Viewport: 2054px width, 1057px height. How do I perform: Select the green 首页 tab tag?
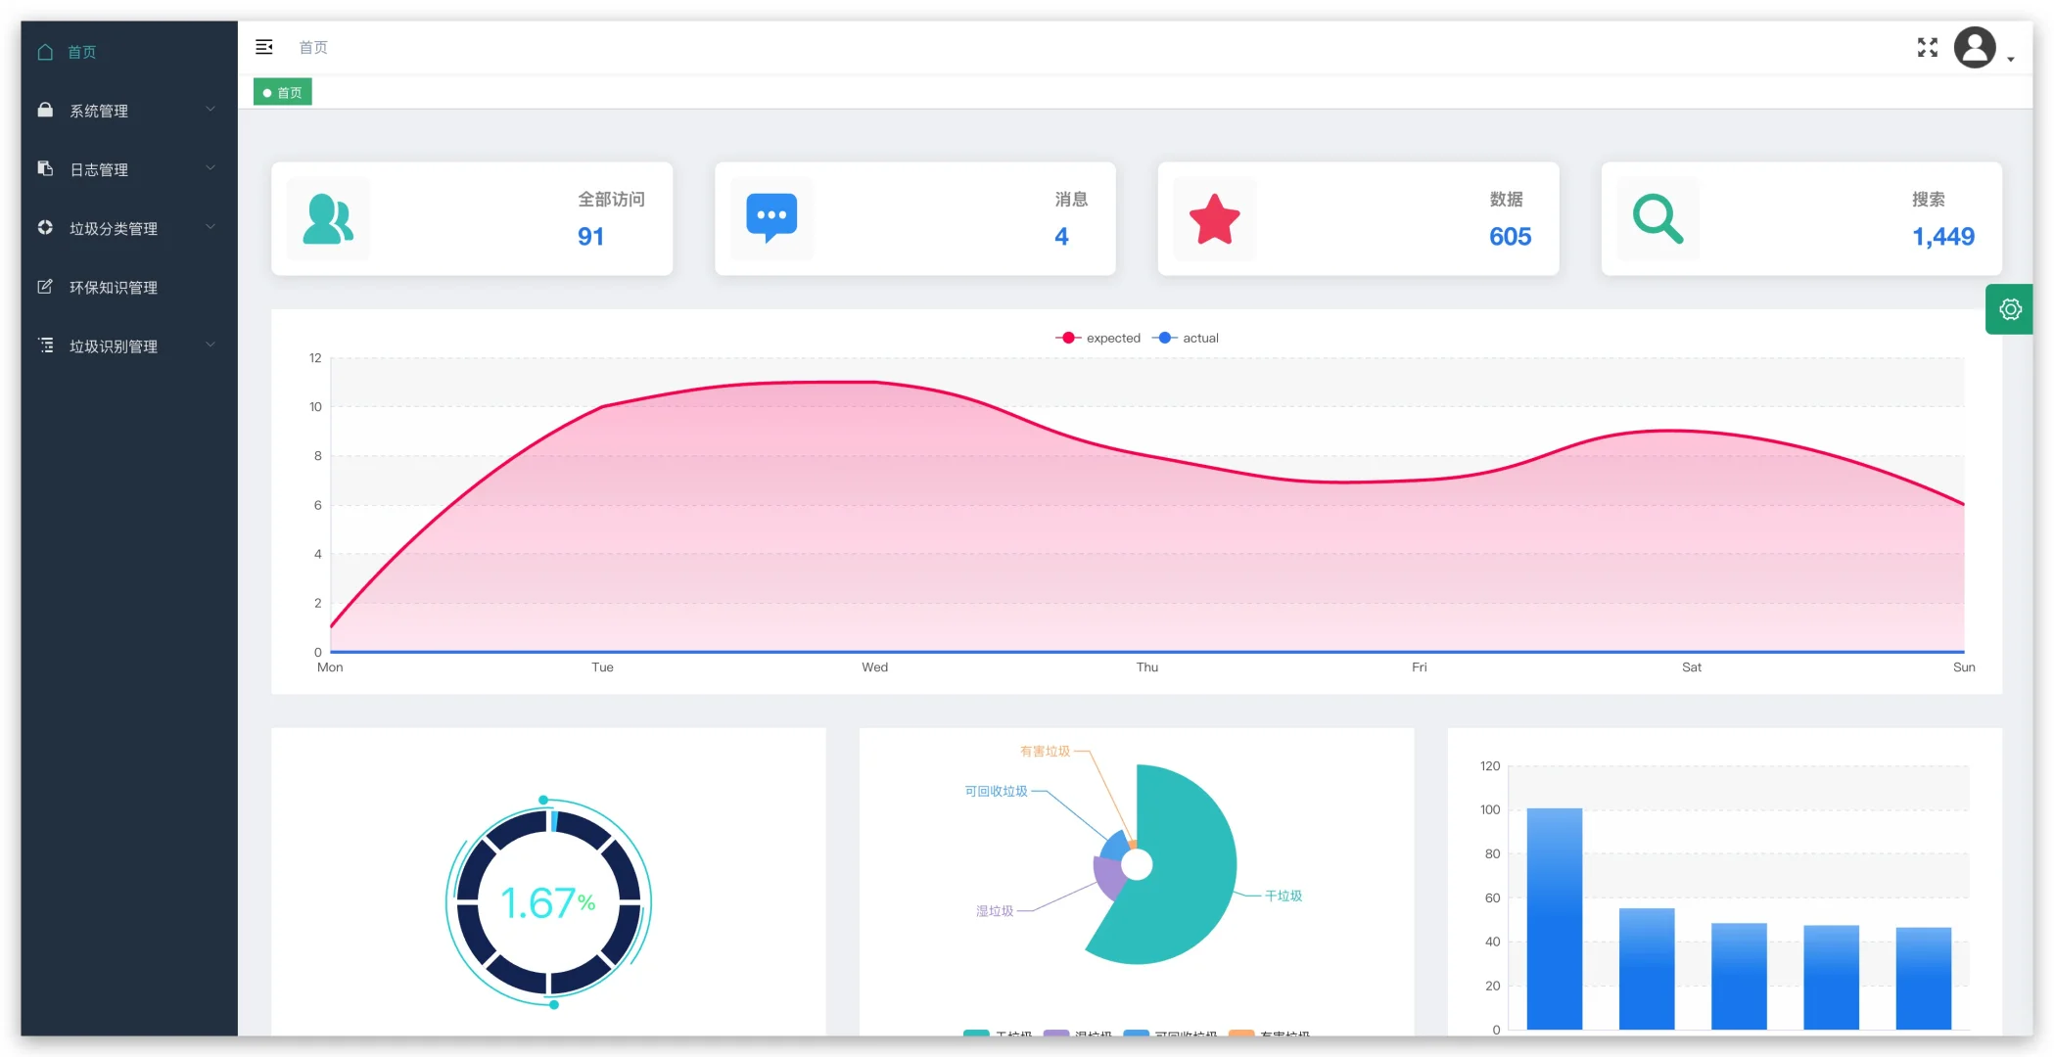pyautogui.click(x=283, y=93)
